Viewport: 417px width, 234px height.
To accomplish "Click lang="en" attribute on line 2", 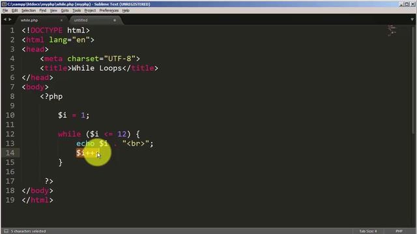I will click(x=70, y=40).
